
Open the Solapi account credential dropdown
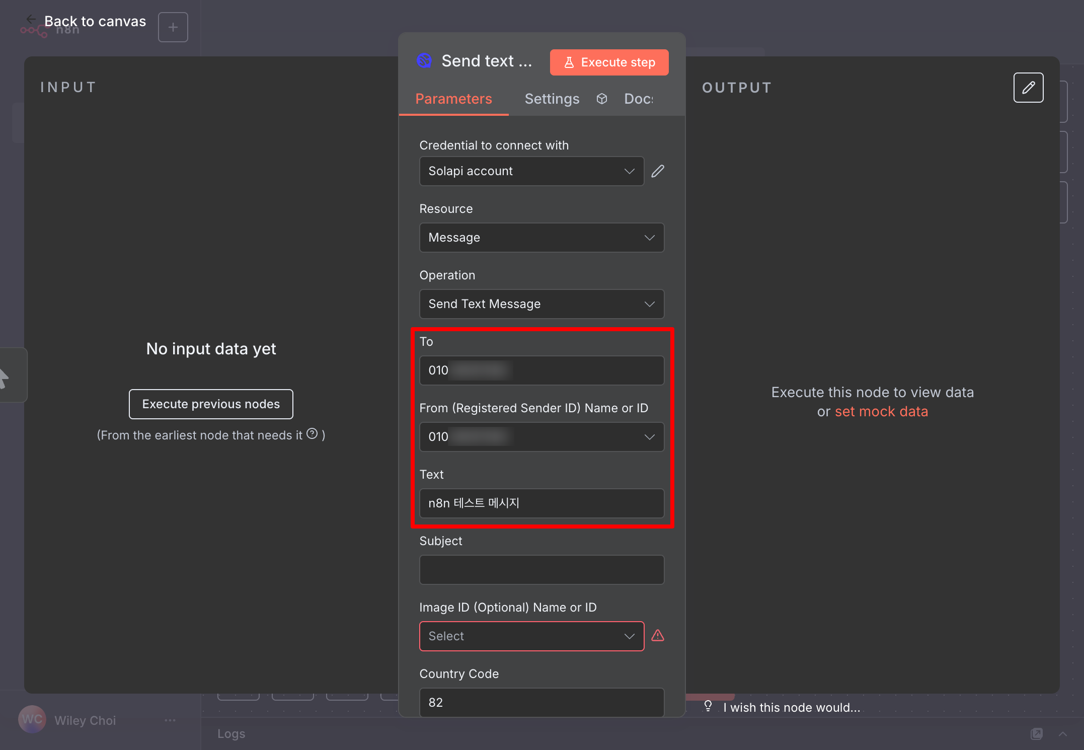pyautogui.click(x=531, y=171)
